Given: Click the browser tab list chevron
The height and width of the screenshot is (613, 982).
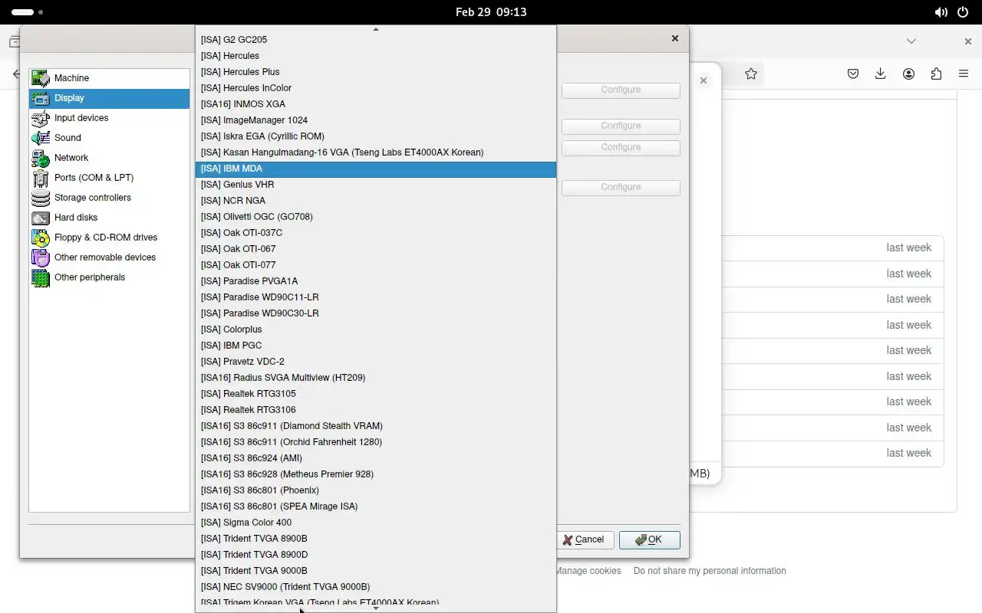Looking at the screenshot, I should (x=911, y=41).
